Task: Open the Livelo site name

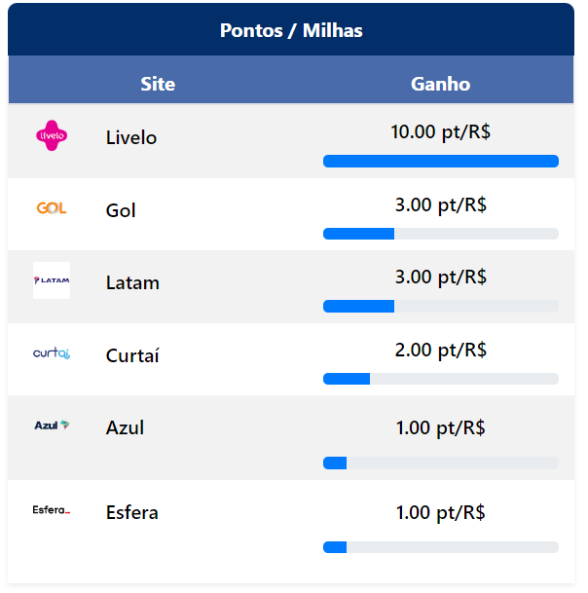Action: coord(131,137)
